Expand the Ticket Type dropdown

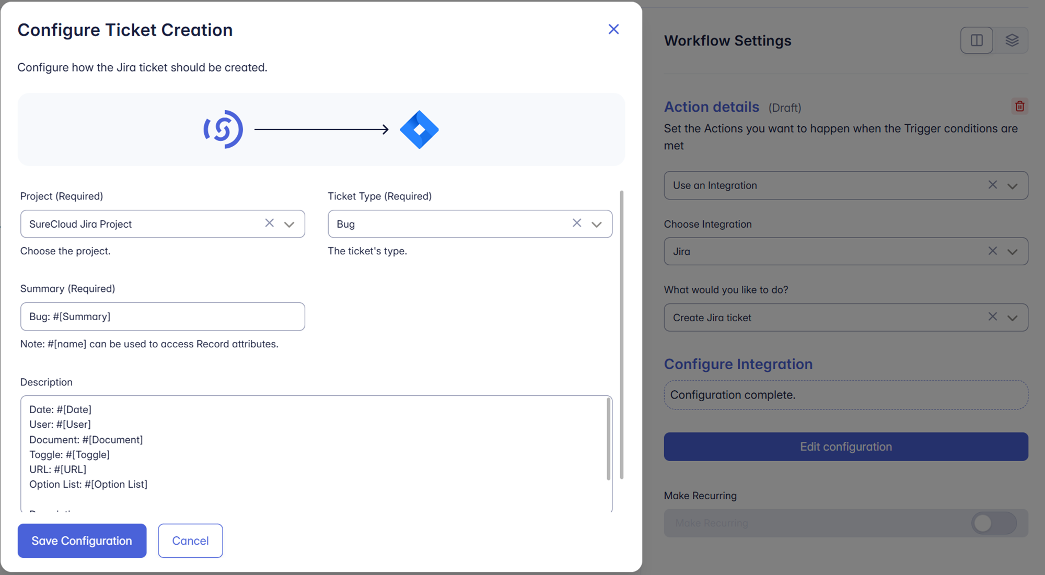coord(596,224)
